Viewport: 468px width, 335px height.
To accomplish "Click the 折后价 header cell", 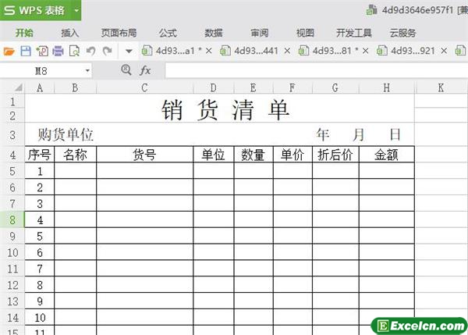I will coord(335,155).
